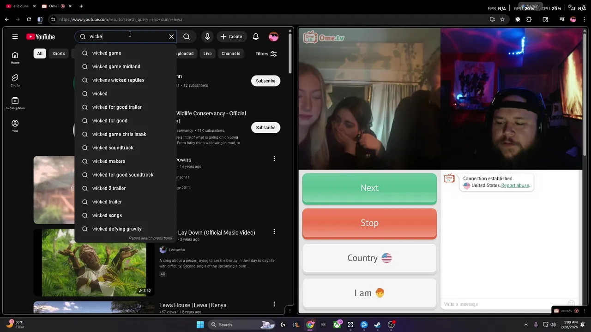Screen dimensions: 591x332
Task: Click the browser address bar URL
Action: coord(121,19)
